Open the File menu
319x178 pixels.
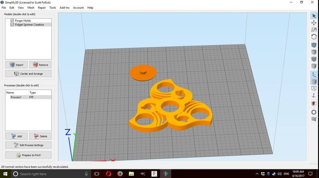click(x=4, y=7)
